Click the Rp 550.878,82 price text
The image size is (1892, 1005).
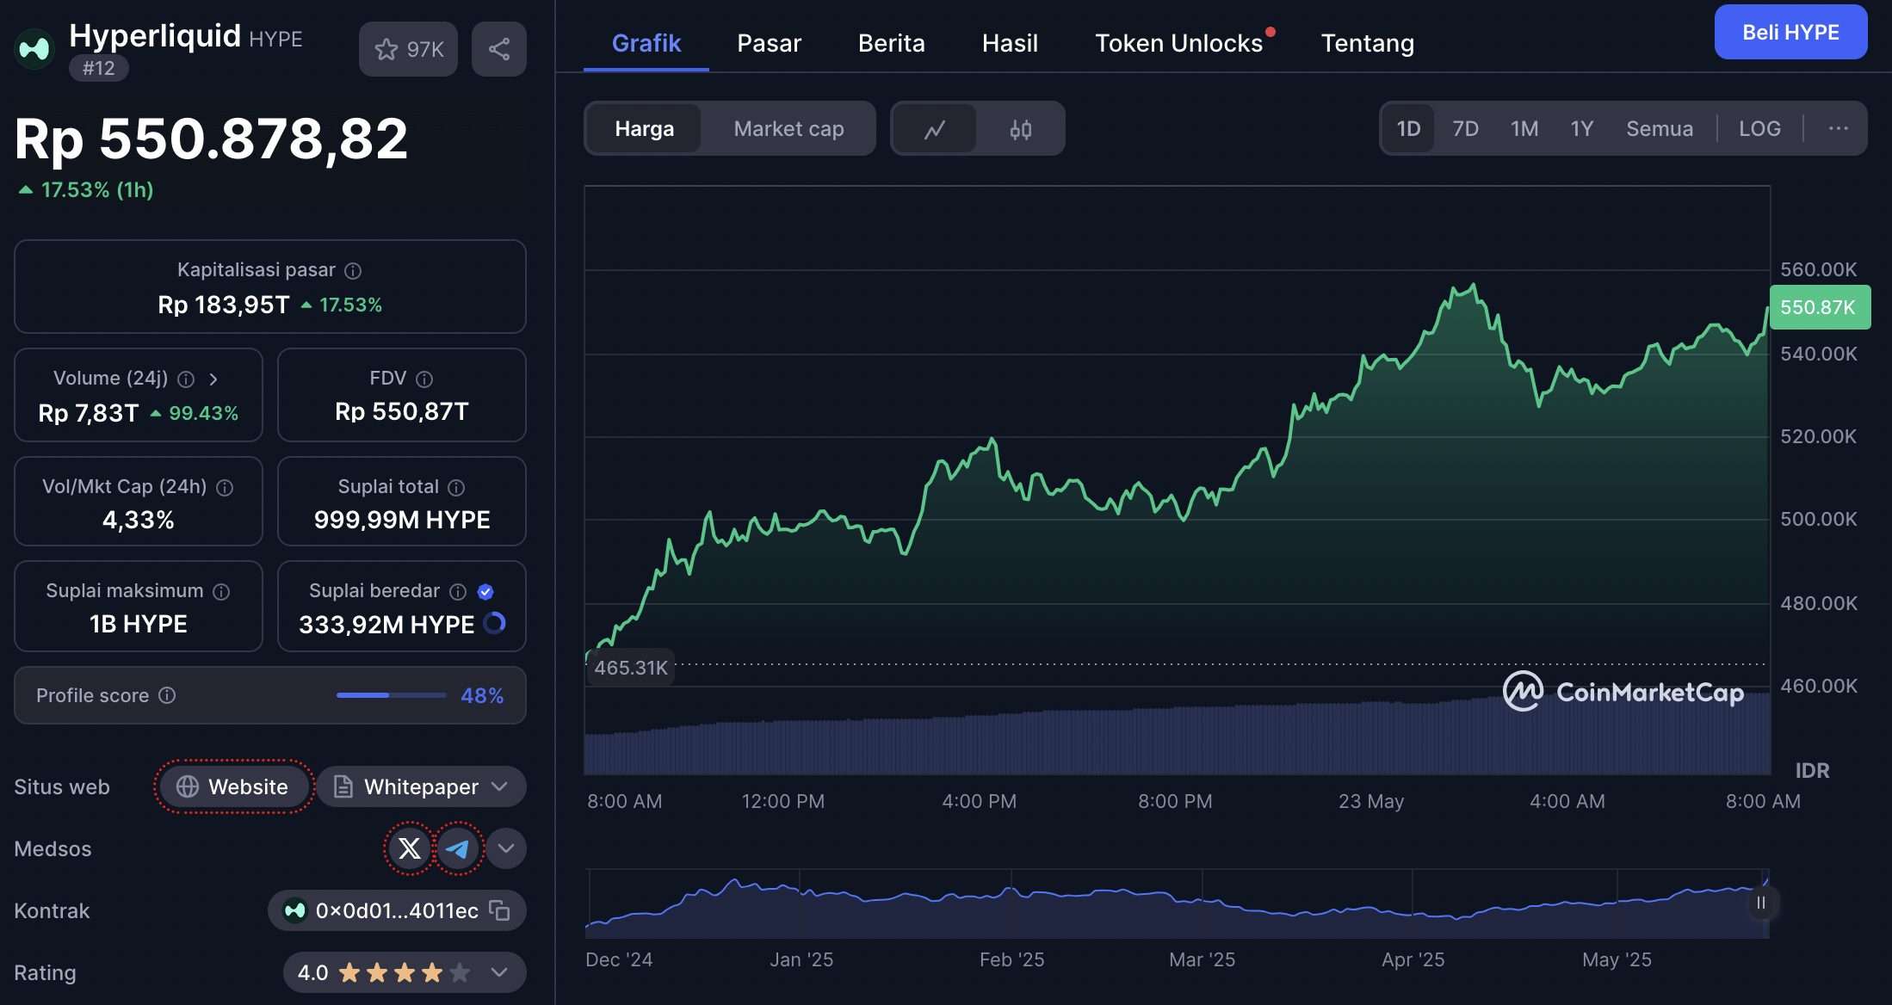pos(211,139)
